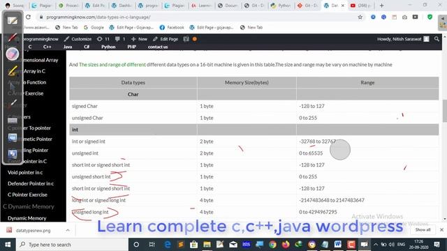Open File Explorer from taskbar
Viewport: 447px width, 251px height.
click(x=207, y=245)
